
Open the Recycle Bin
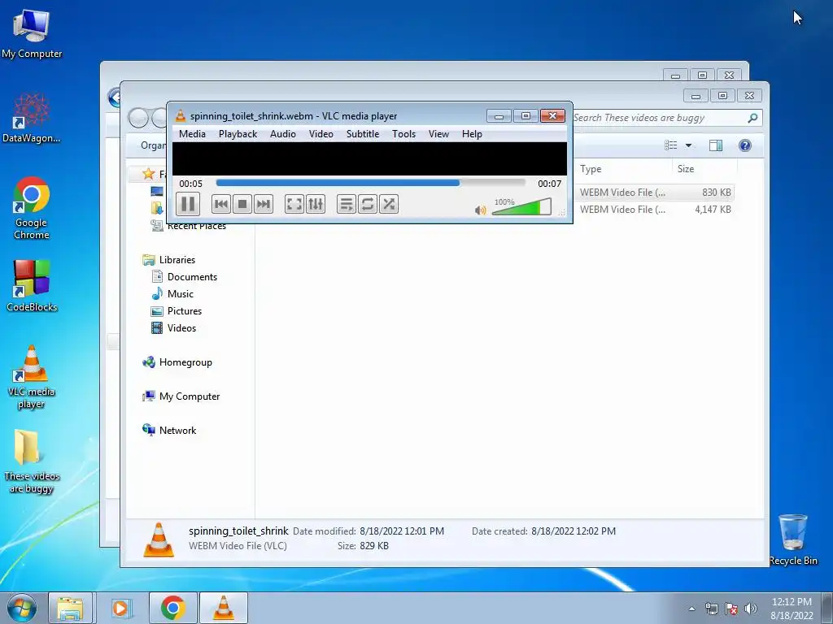click(793, 539)
